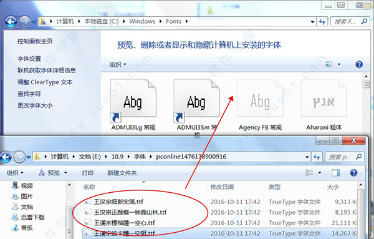Select Windows breadcrumb segment

[142, 21]
